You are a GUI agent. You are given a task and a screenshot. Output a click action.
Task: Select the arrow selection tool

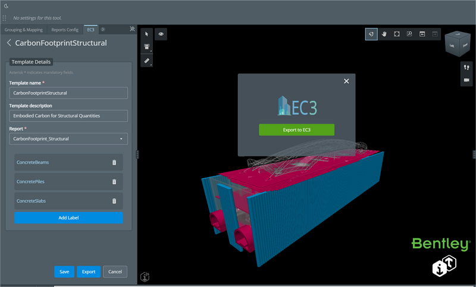[x=146, y=34]
